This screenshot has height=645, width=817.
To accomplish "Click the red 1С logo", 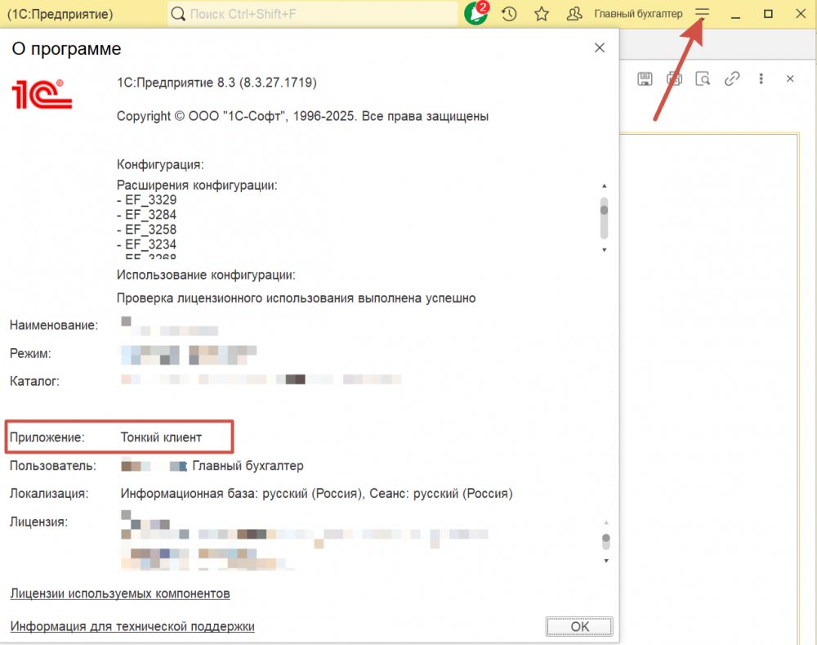I will [x=42, y=94].
